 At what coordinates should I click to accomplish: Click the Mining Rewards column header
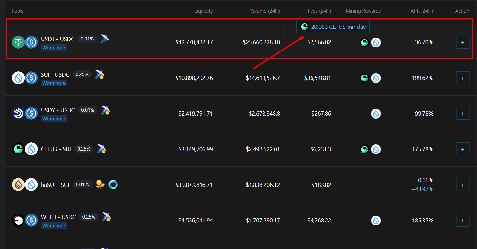tap(363, 11)
